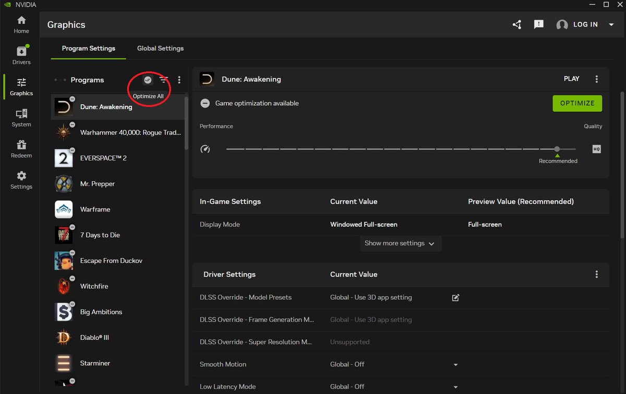Select Dune: Awakening in programs list

point(117,107)
